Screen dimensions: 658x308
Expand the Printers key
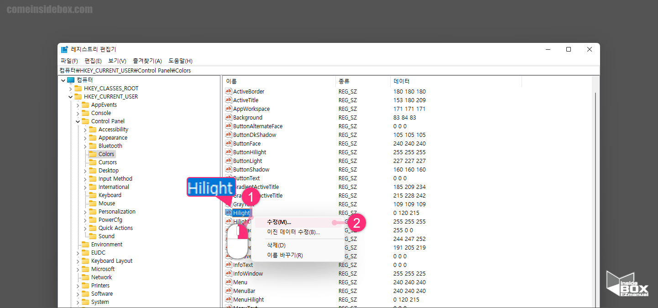[78, 285]
